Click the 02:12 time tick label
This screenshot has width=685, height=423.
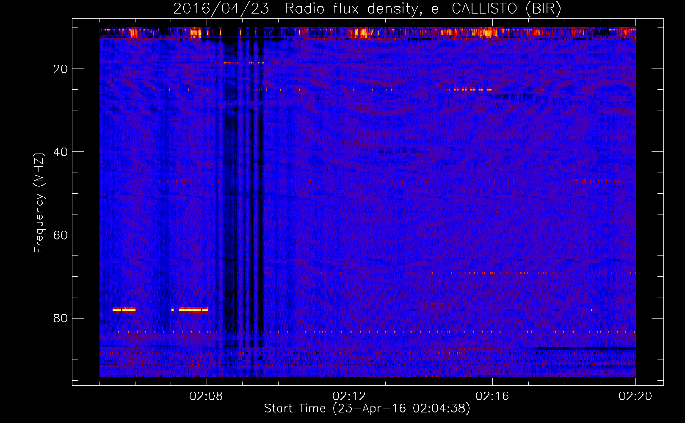pos(349,396)
